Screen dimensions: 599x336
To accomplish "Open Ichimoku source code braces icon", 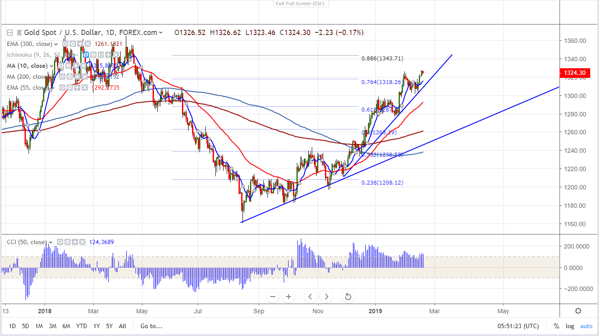I will 101,55.
